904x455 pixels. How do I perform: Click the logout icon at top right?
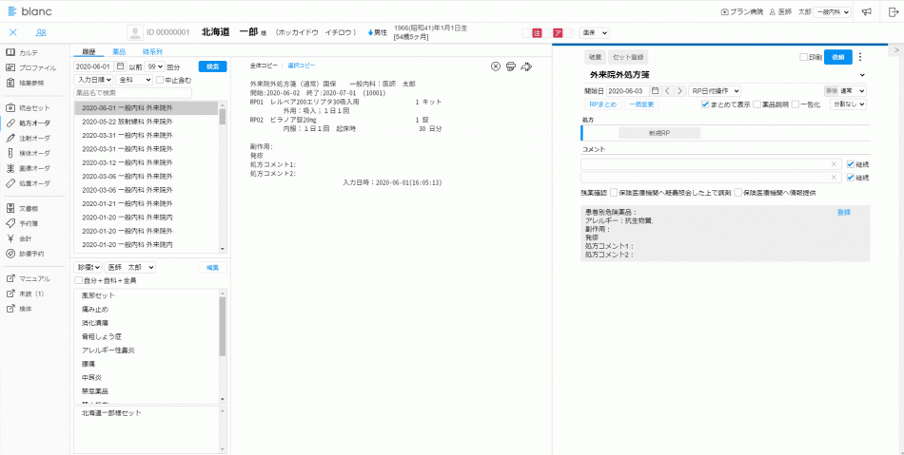coord(893,11)
